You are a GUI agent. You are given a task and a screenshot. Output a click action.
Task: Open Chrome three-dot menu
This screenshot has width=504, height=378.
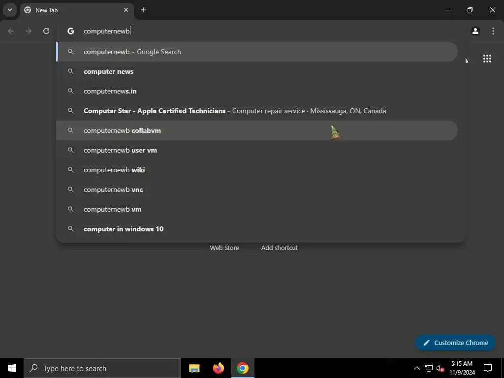[493, 31]
